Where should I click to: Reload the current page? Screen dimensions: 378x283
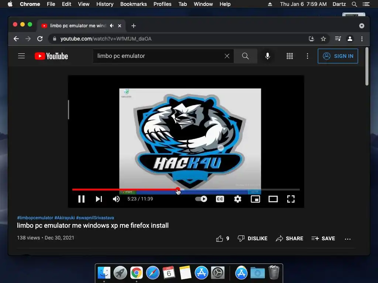pos(40,39)
